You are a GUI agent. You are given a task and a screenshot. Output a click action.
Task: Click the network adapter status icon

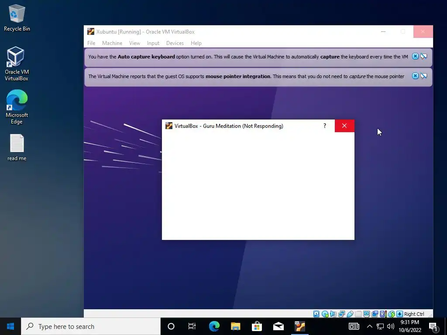(341, 314)
